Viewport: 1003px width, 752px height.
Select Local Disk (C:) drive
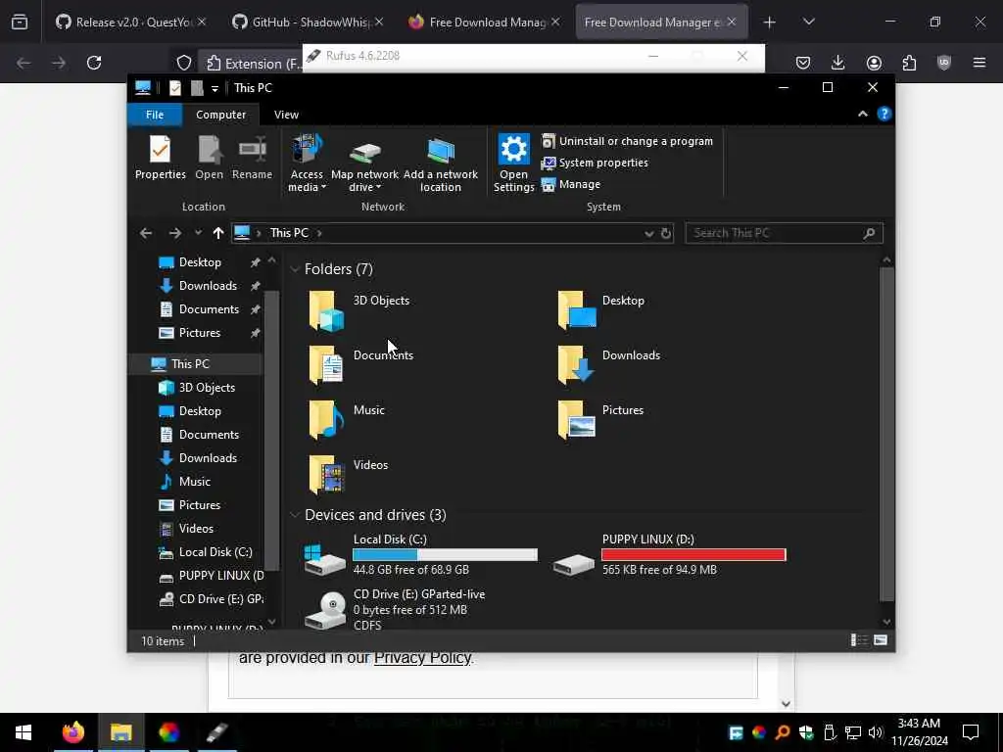(422, 554)
